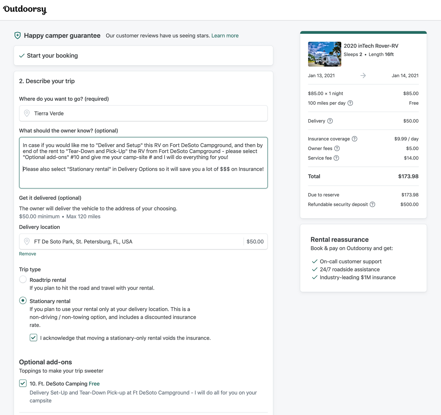Click the $50.00 price in the delivery field

coord(255,242)
